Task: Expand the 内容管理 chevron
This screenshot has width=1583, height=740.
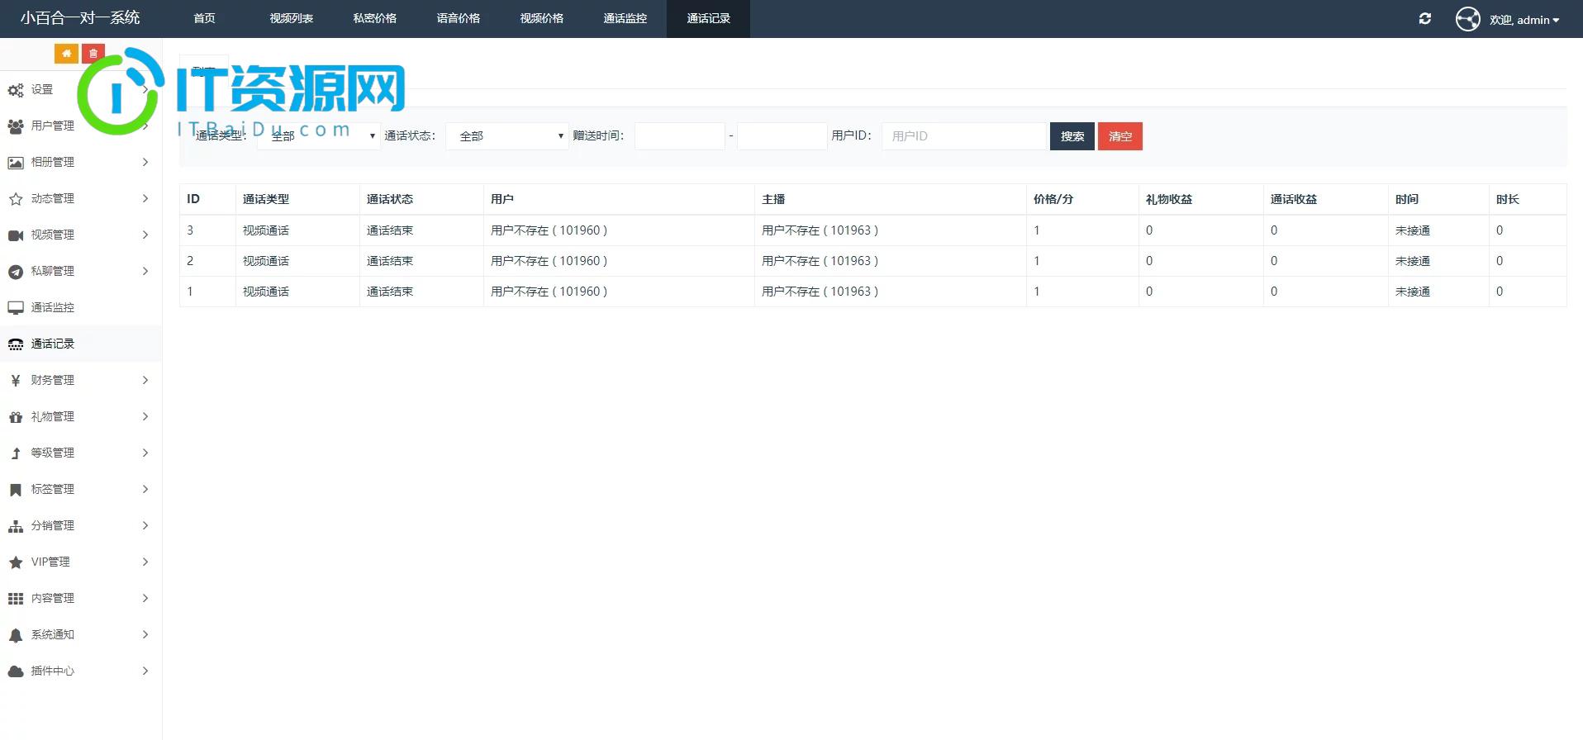Action: pyautogui.click(x=145, y=598)
